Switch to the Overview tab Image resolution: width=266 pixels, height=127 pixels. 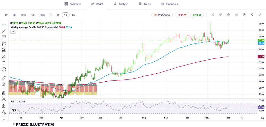73,4
